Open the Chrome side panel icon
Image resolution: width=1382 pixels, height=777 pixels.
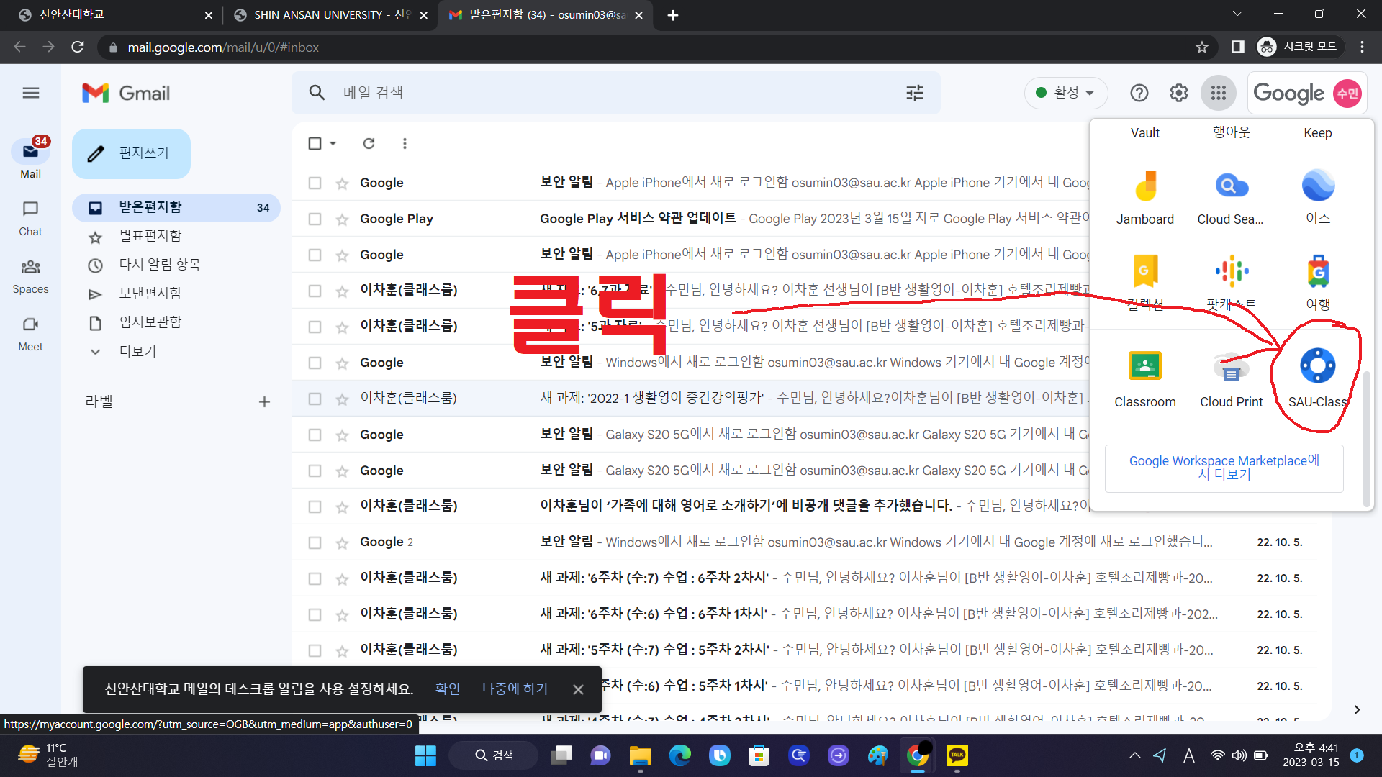click(1237, 47)
